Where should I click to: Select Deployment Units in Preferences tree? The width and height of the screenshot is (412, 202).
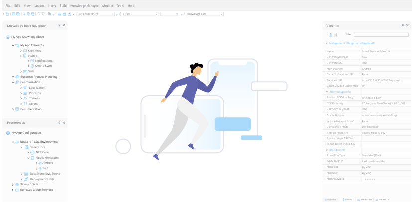pyautogui.click(x=42, y=179)
